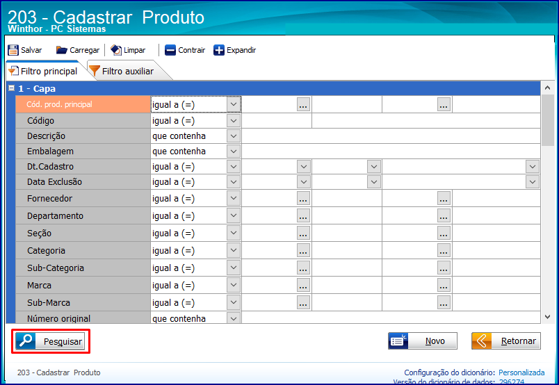This screenshot has width=559, height=385.
Task: Click Salvar toolbar label
Action: point(31,50)
